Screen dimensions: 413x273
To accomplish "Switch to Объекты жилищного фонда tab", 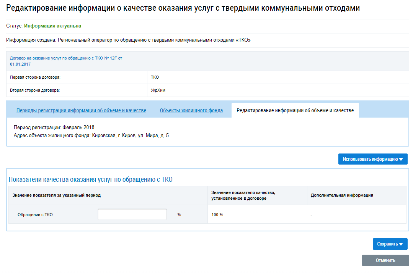I will [191, 111].
